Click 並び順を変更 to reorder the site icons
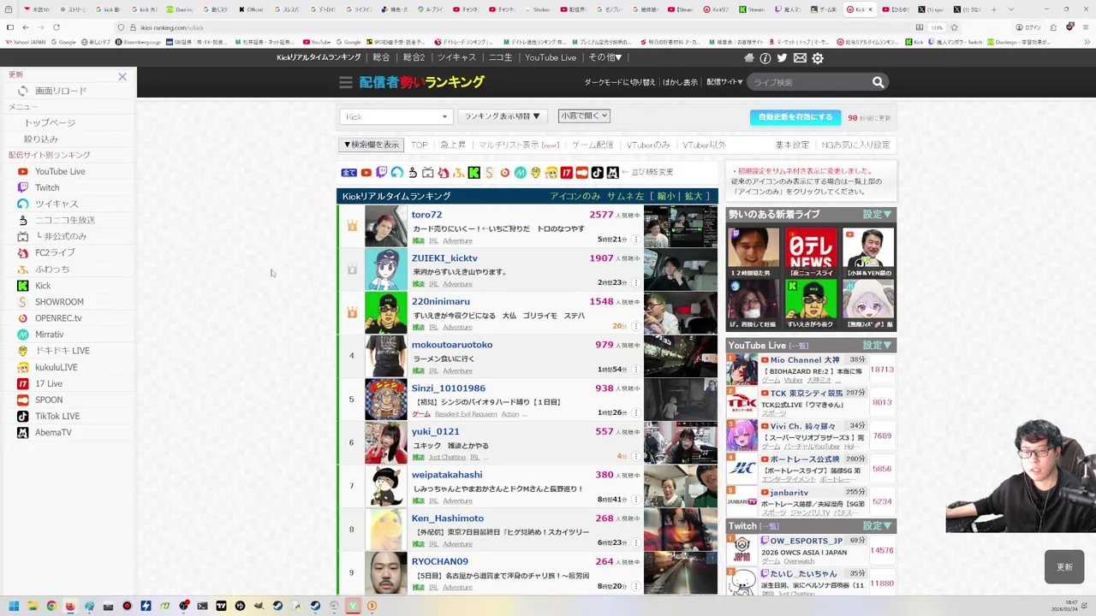 coord(652,173)
